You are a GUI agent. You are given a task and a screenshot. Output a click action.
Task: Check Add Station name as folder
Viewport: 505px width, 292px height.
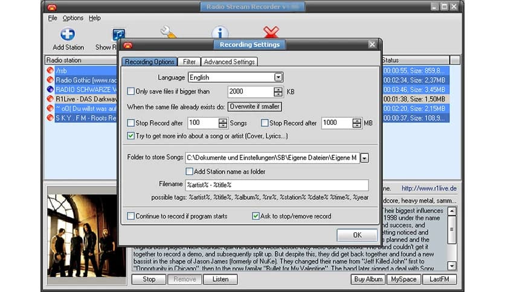click(x=190, y=171)
